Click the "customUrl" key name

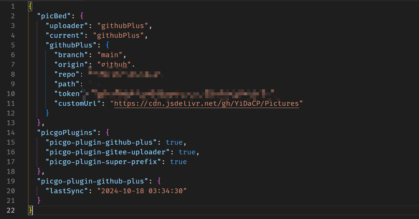tap(77, 104)
